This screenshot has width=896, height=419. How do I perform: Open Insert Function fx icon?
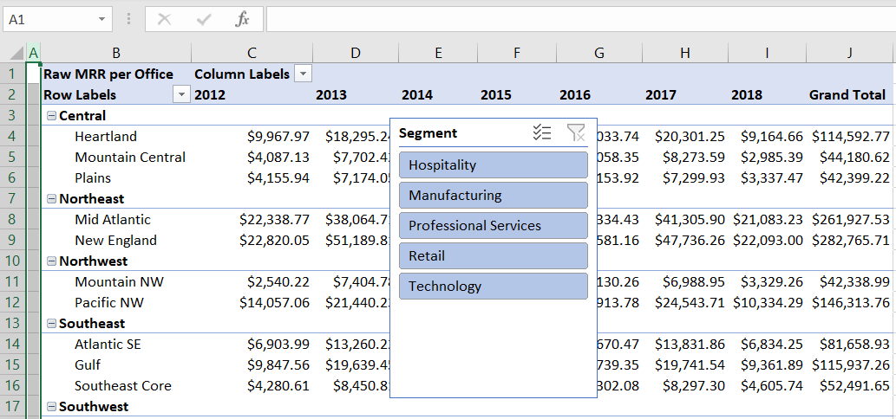pos(243,19)
